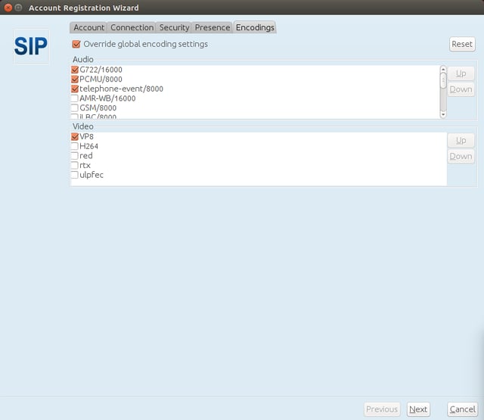Click the audio list scrollbar thumb
This screenshot has width=484, height=420.
pos(443,80)
